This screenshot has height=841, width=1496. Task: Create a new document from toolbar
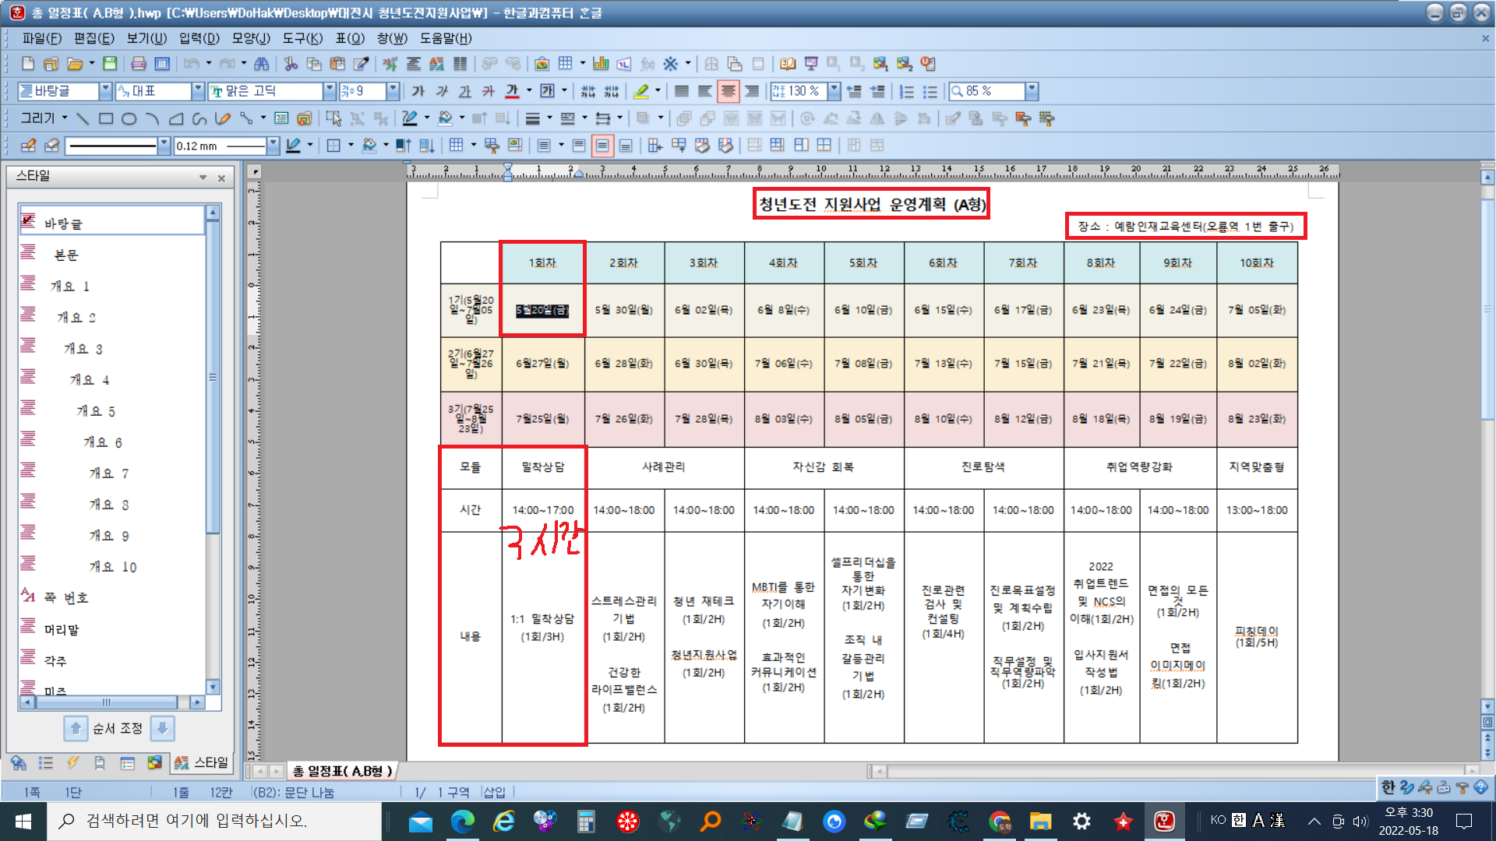[x=28, y=64]
